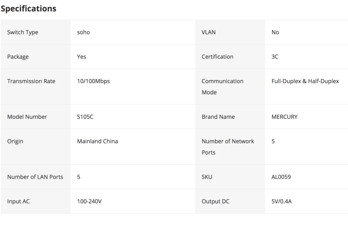The image size is (348, 226).
Task: Click the 'soho' switch type value
Action: tap(84, 32)
